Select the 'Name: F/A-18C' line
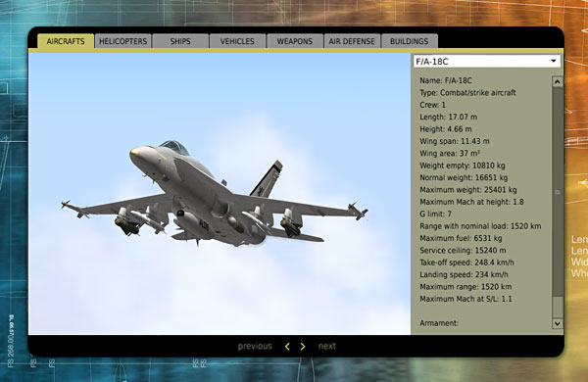 click(446, 80)
